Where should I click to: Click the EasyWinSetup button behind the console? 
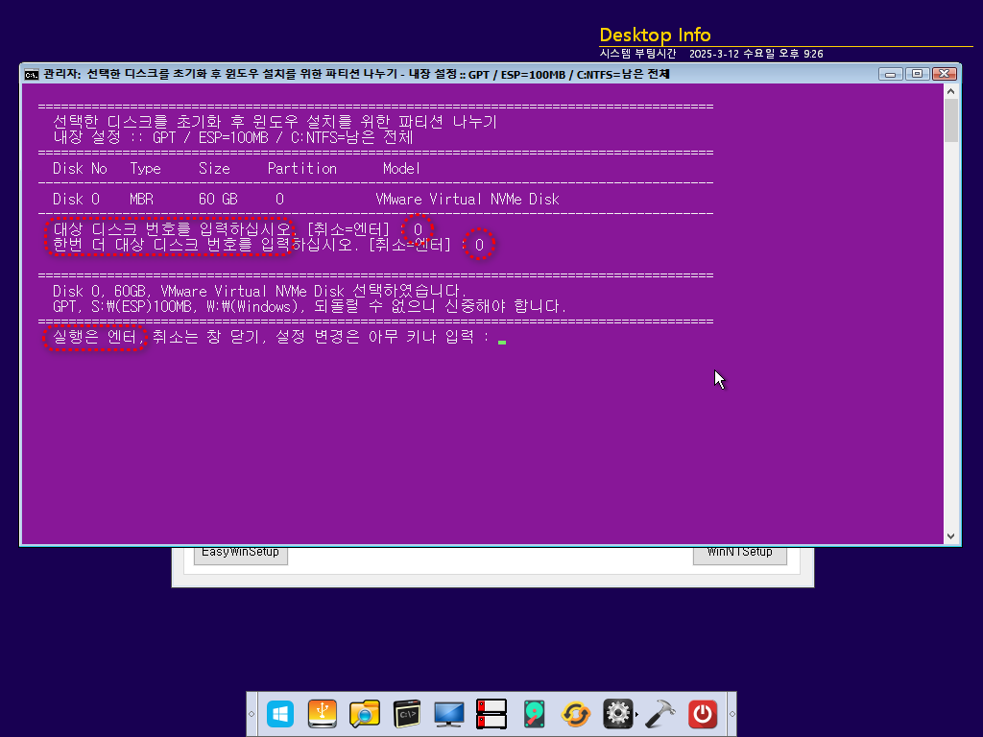[x=240, y=555]
